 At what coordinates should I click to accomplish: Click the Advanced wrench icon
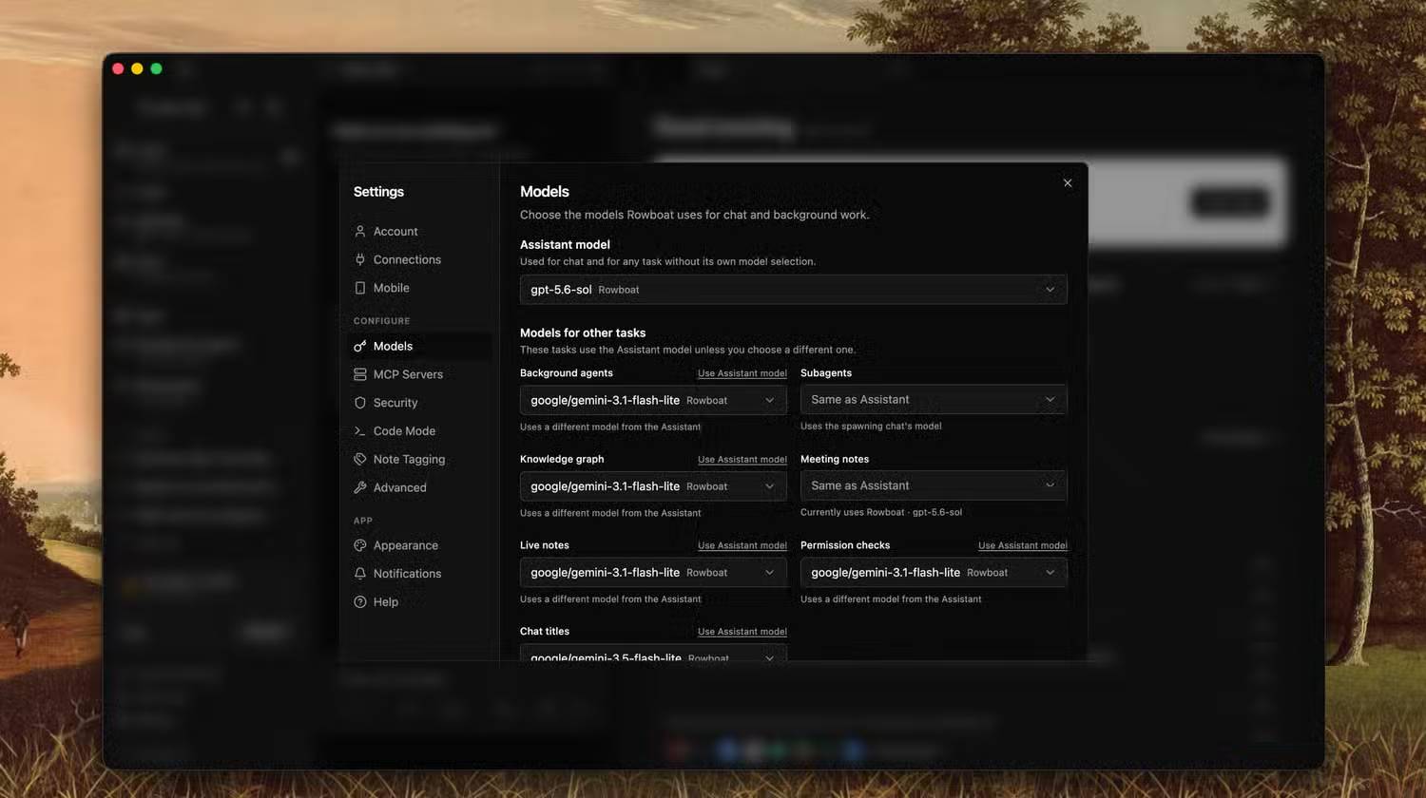360,487
